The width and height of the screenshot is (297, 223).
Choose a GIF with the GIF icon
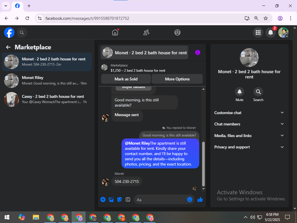pyautogui.click(x=128, y=199)
